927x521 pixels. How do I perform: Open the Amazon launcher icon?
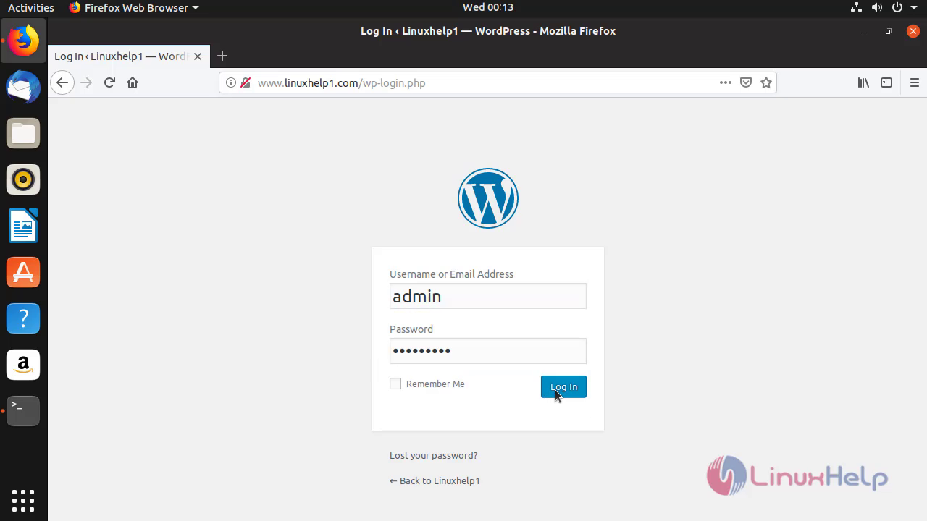click(x=23, y=365)
